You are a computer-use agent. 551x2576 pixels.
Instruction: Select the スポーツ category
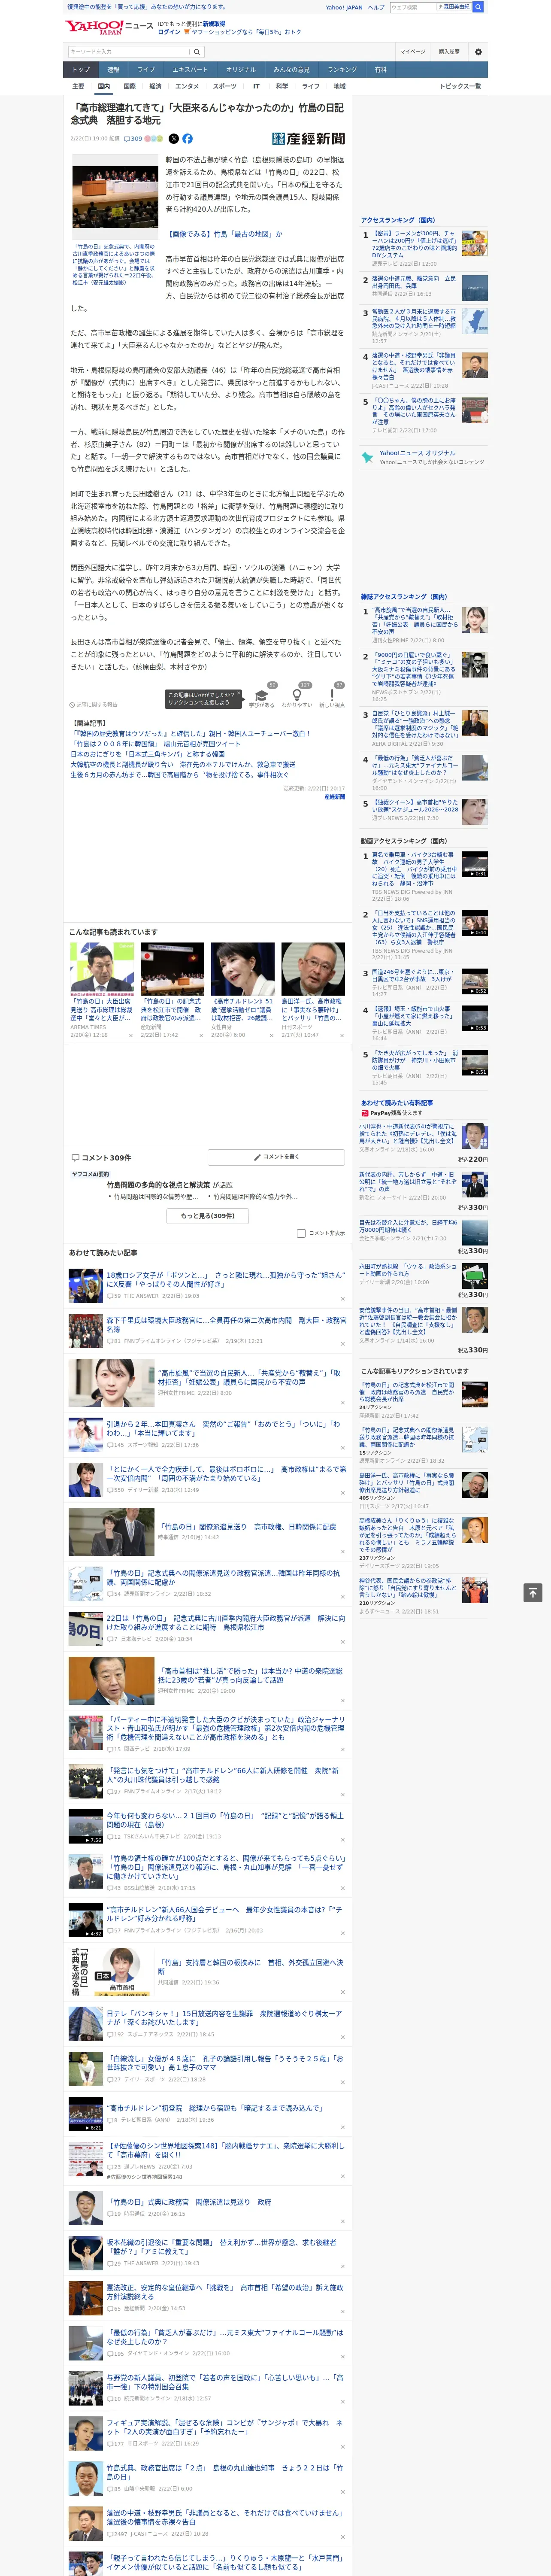click(225, 86)
